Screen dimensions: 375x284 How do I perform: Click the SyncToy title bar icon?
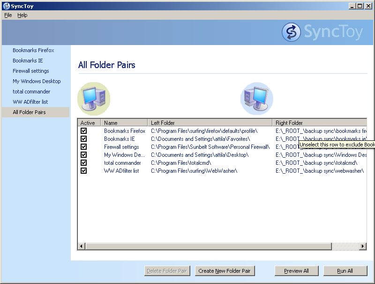(6, 6)
